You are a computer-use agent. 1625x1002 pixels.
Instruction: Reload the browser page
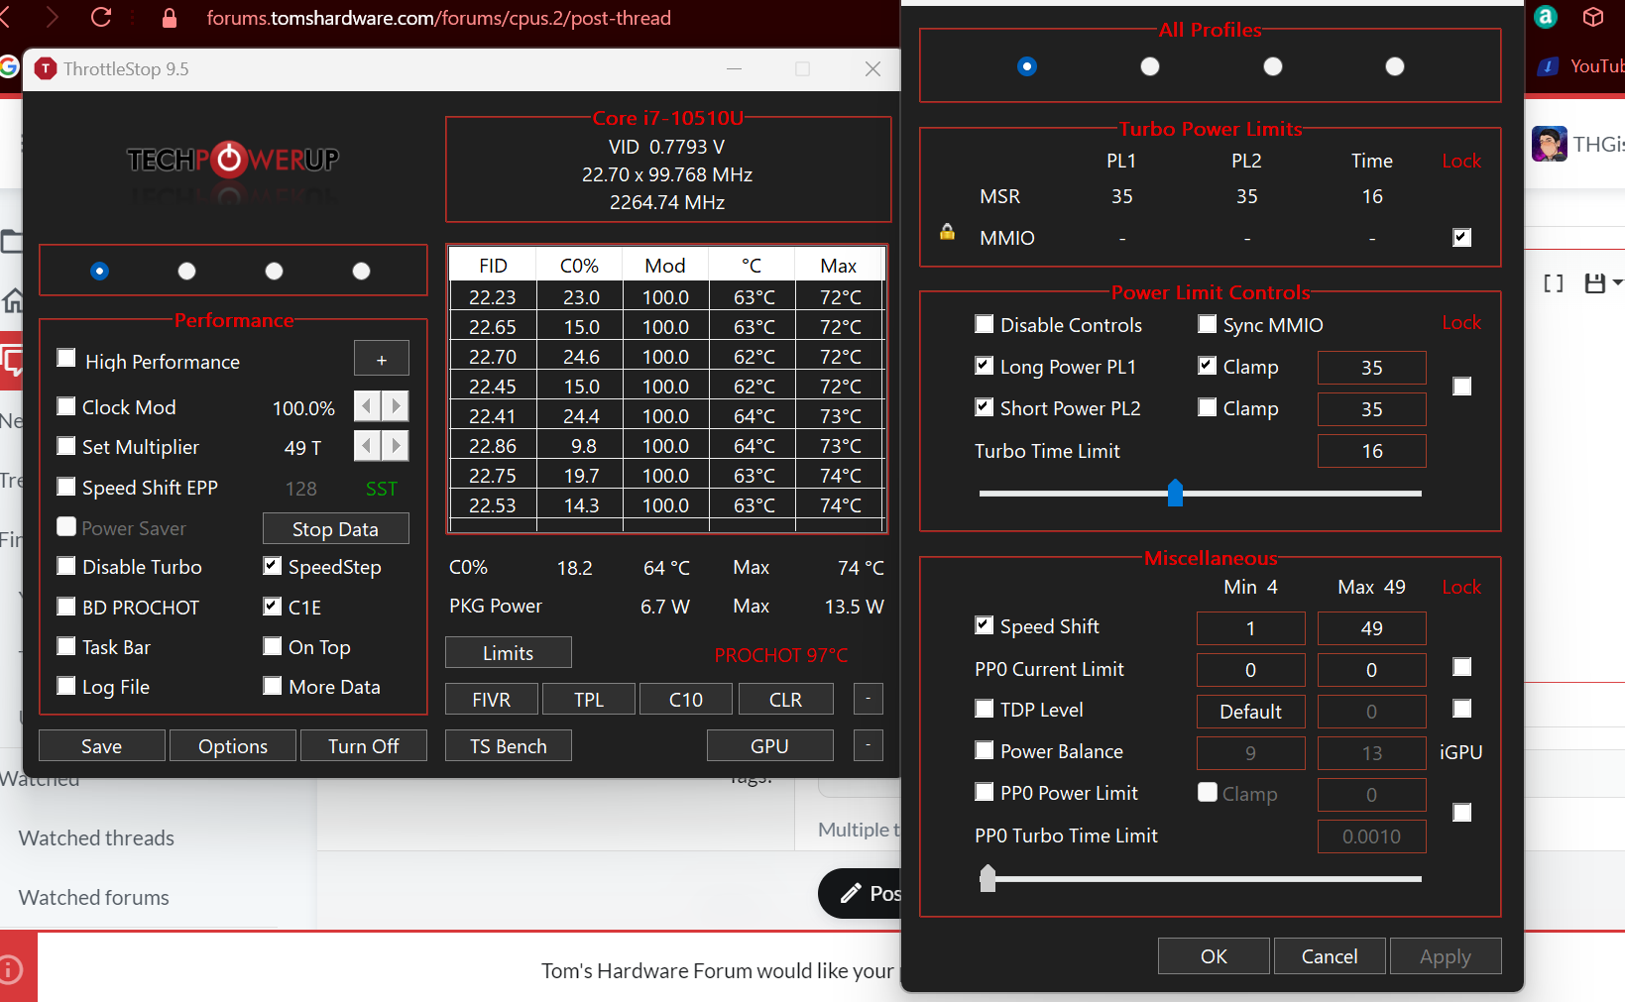[101, 17]
